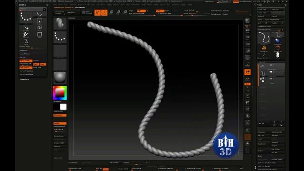Viewport: 304px width, 171px height.
Task: Expand Curve Modifiers section
Action: (x=27, y=75)
